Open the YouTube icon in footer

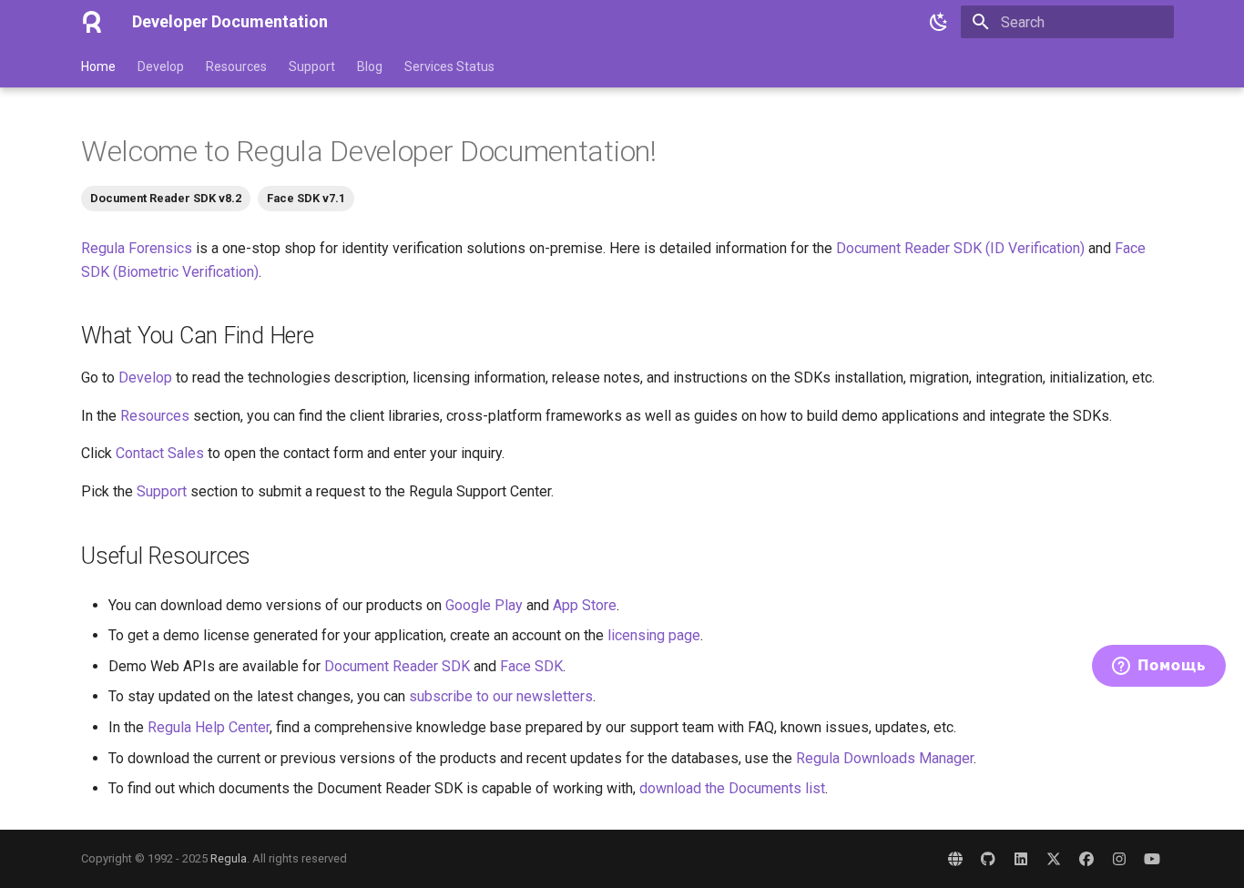click(1152, 859)
